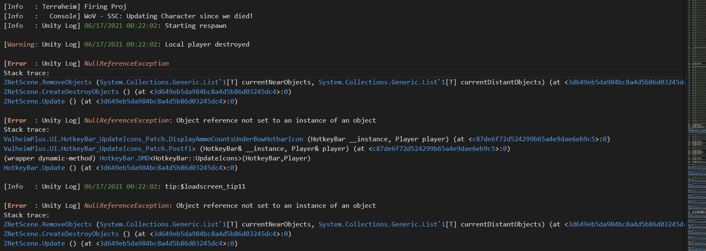The height and width of the screenshot is (251, 706).
Task: Click '(HotkeyBar& __instance, Player& player)' parameters
Action: (274, 149)
